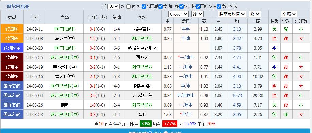Toggle the 同客 checkbox
Image resolution: width=312 pixels, height=133 pixels.
tap(128, 6)
